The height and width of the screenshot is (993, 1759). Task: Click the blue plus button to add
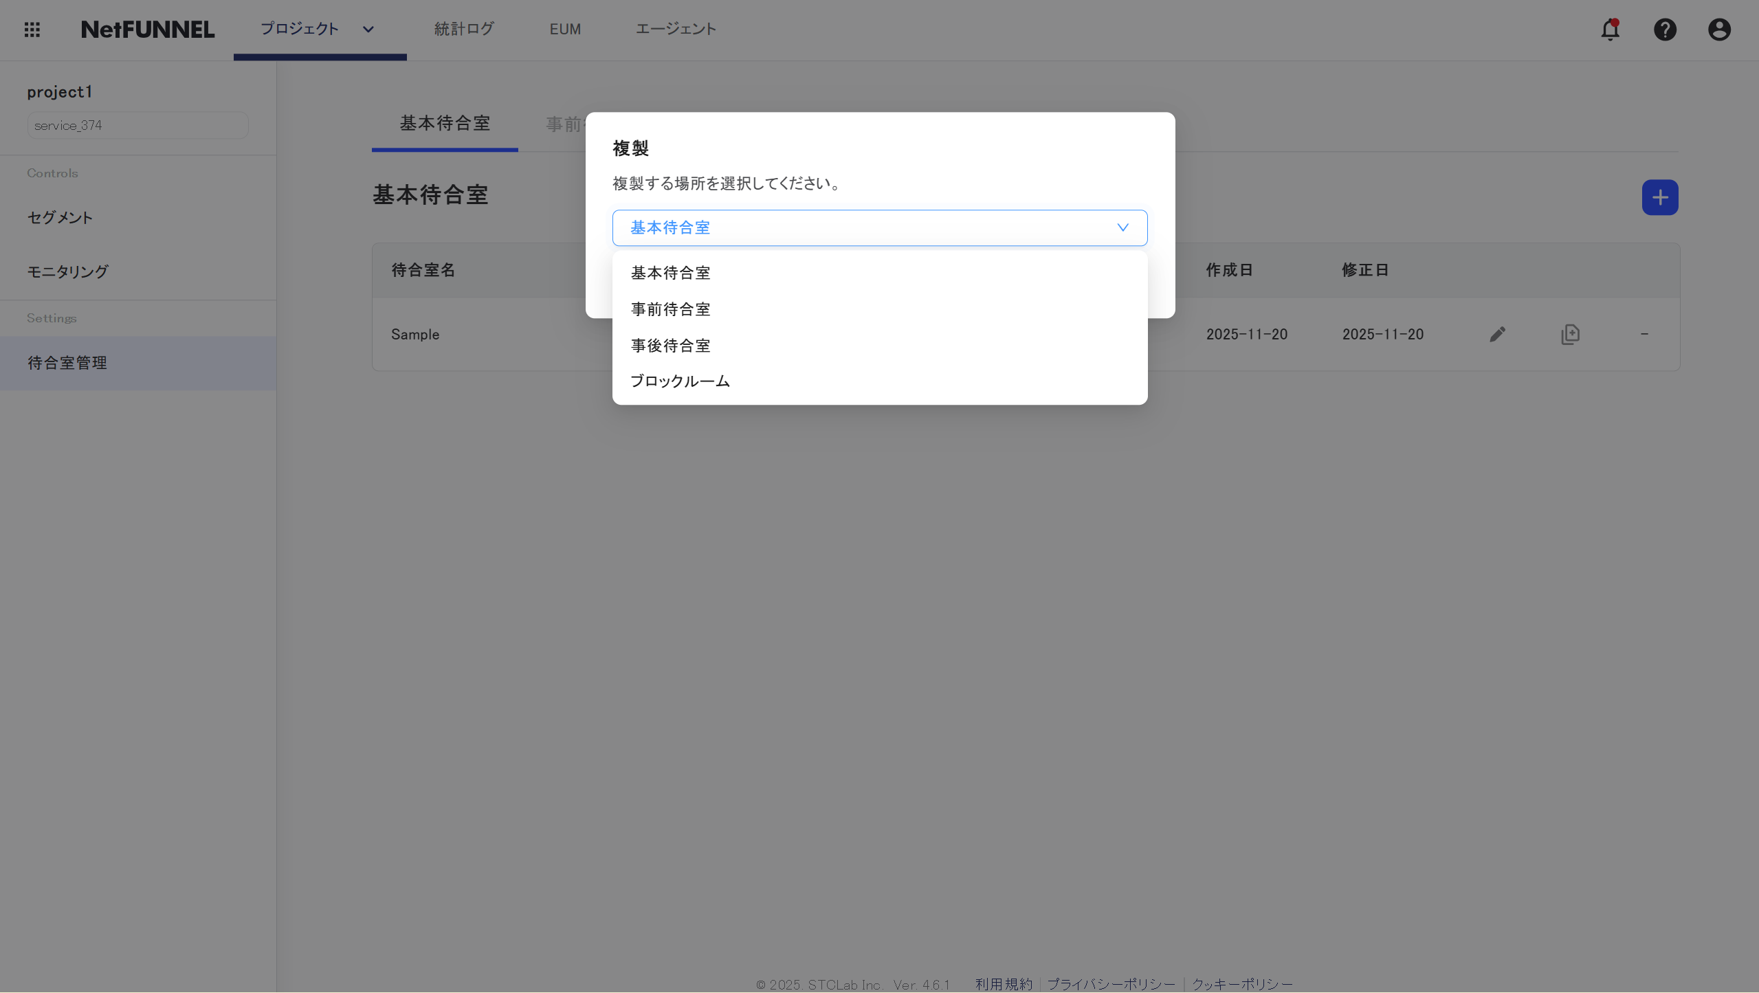[1659, 197]
